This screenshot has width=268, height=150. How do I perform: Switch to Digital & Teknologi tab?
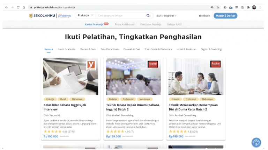tap(211, 49)
